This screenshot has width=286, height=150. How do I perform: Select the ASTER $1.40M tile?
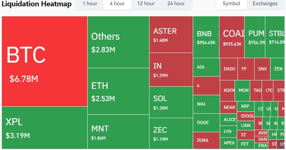click(171, 34)
